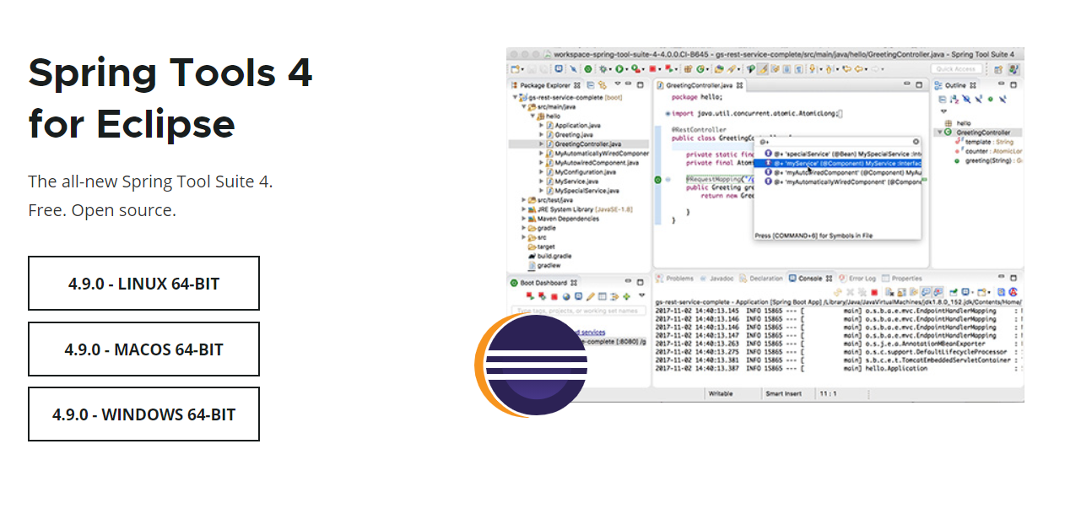The width and height of the screenshot is (1092, 509).
Task: Click the red Terminate square in Console toolbar
Action: (x=874, y=292)
